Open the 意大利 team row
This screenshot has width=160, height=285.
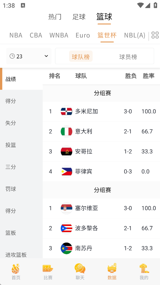pyautogui.click(x=101, y=131)
